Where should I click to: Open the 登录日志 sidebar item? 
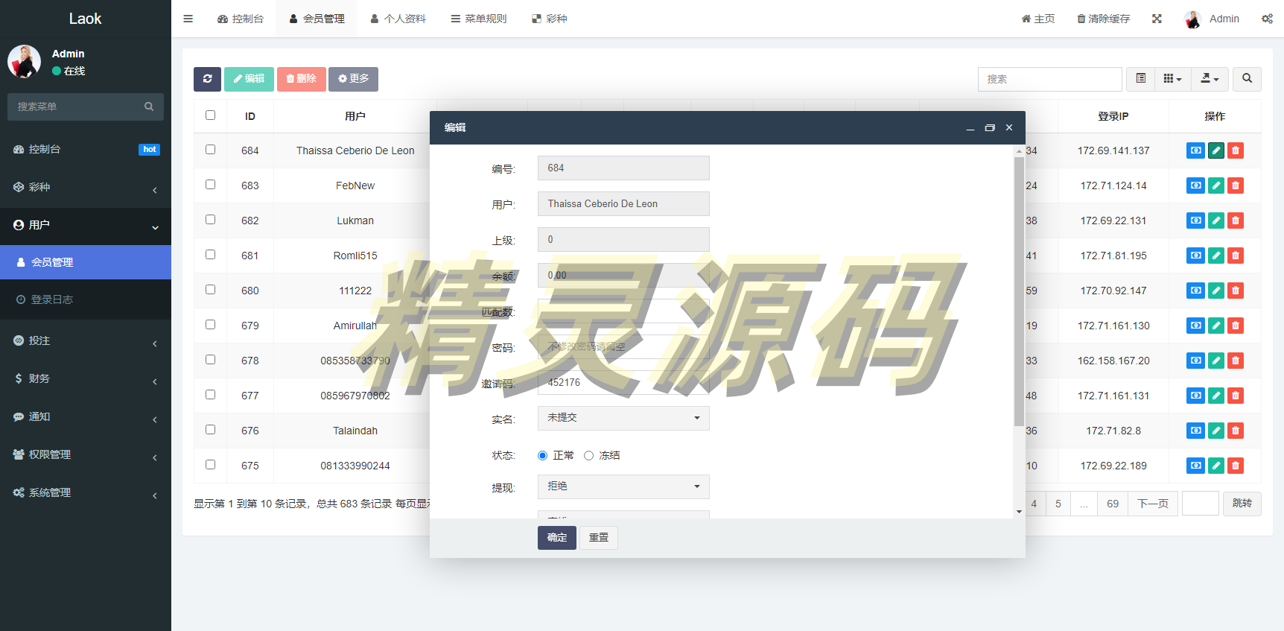(x=52, y=299)
